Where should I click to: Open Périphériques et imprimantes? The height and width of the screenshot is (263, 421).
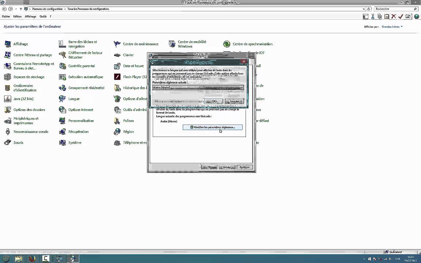[x=22, y=121]
